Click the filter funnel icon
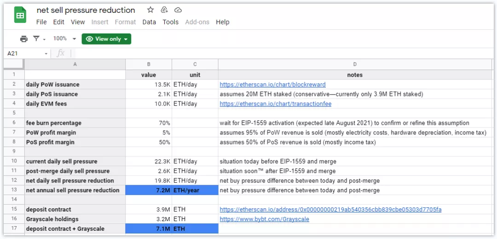This screenshot has width=497, height=239. [x=36, y=39]
